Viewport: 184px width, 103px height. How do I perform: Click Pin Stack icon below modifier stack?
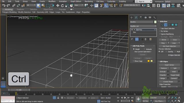pyautogui.click(x=132, y=39)
